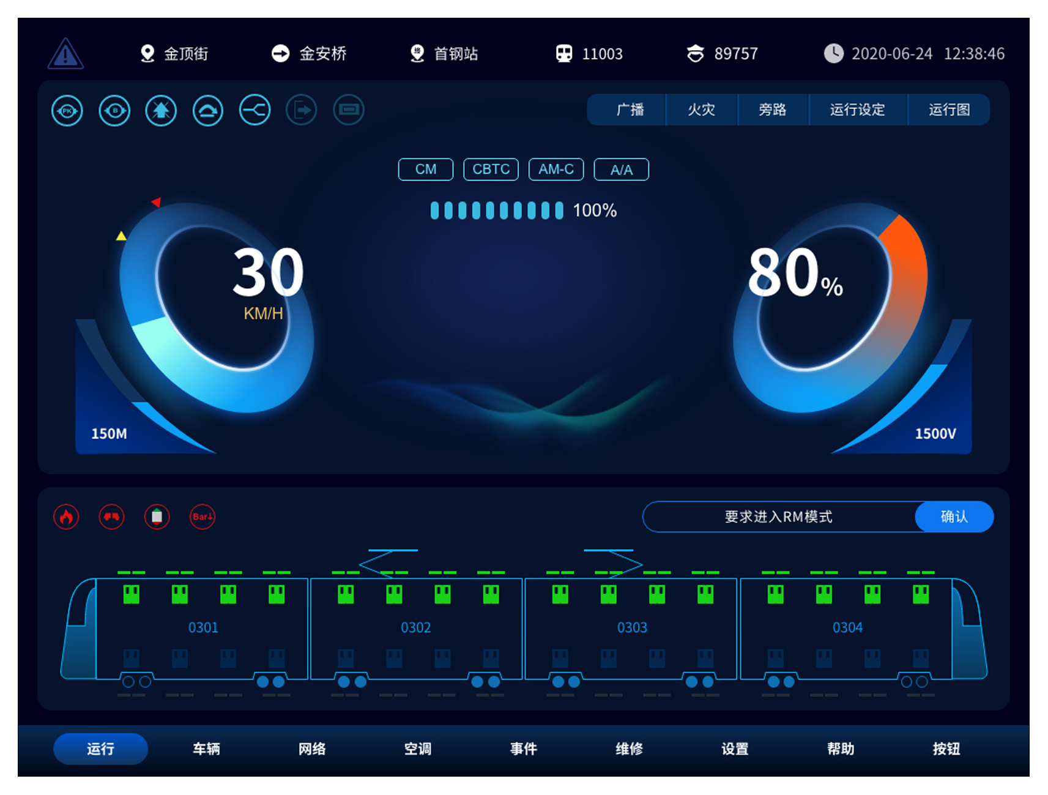Viewport: 1048px width, 795px height.
Task: Click the arrow icon beside 金安桥
Action: [x=280, y=54]
